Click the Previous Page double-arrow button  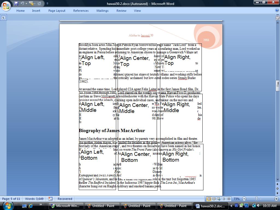(278, 184)
